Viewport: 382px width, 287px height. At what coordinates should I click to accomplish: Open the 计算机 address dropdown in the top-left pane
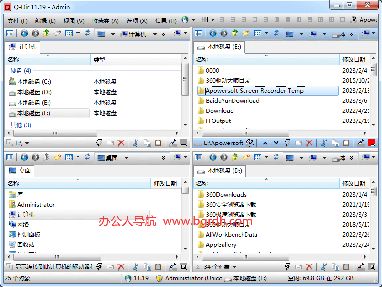click(x=154, y=34)
